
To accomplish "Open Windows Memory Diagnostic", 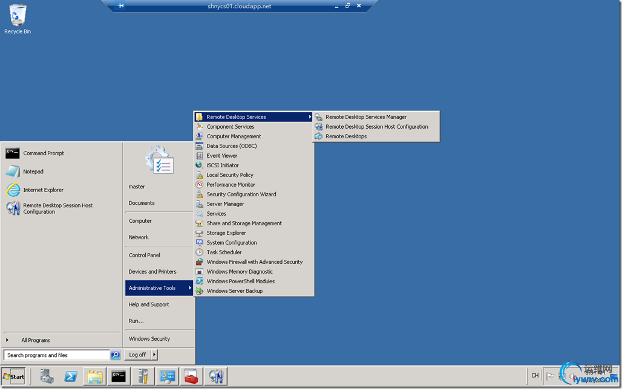I will (254, 272).
